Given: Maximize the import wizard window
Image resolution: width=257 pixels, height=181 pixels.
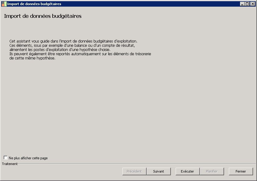Looking at the screenshot, I should coord(247,4).
